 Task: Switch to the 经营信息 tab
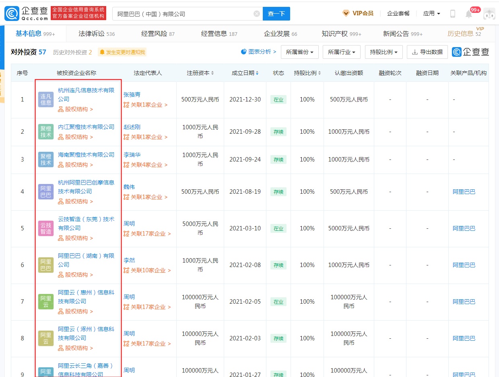[219, 34]
